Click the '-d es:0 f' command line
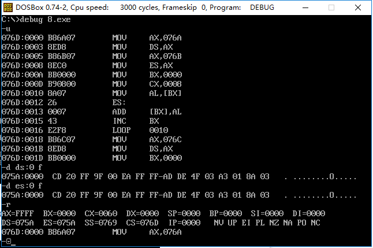This screenshot has height=248, width=373. tap(22, 186)
